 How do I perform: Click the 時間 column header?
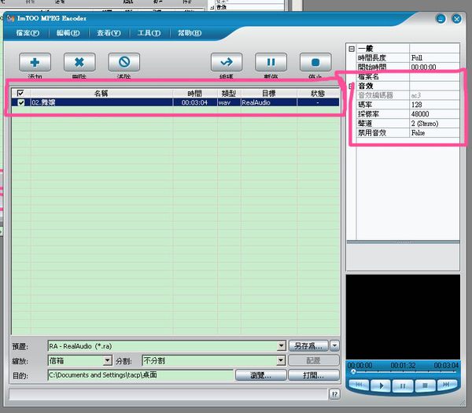click(195, 94)
